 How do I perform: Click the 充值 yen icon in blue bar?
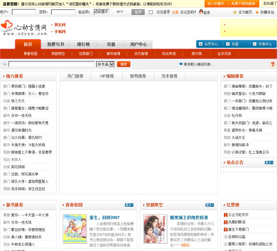click(228, 44)
